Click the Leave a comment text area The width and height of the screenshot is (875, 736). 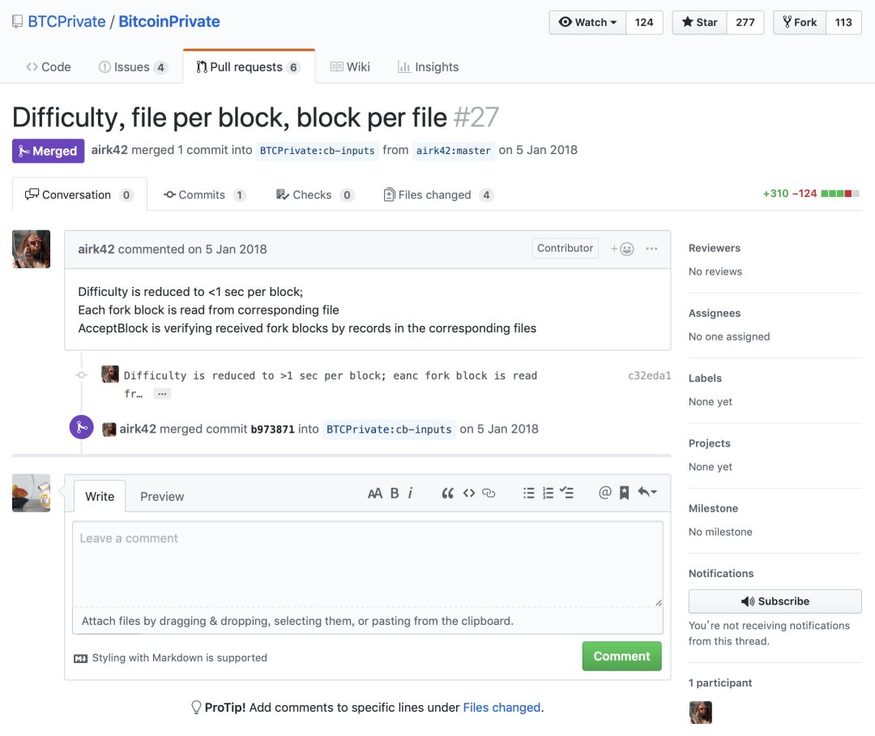pos(368,564)
